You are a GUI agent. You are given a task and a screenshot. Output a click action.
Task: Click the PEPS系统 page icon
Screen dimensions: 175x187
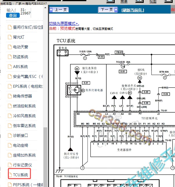coord(10,185)
